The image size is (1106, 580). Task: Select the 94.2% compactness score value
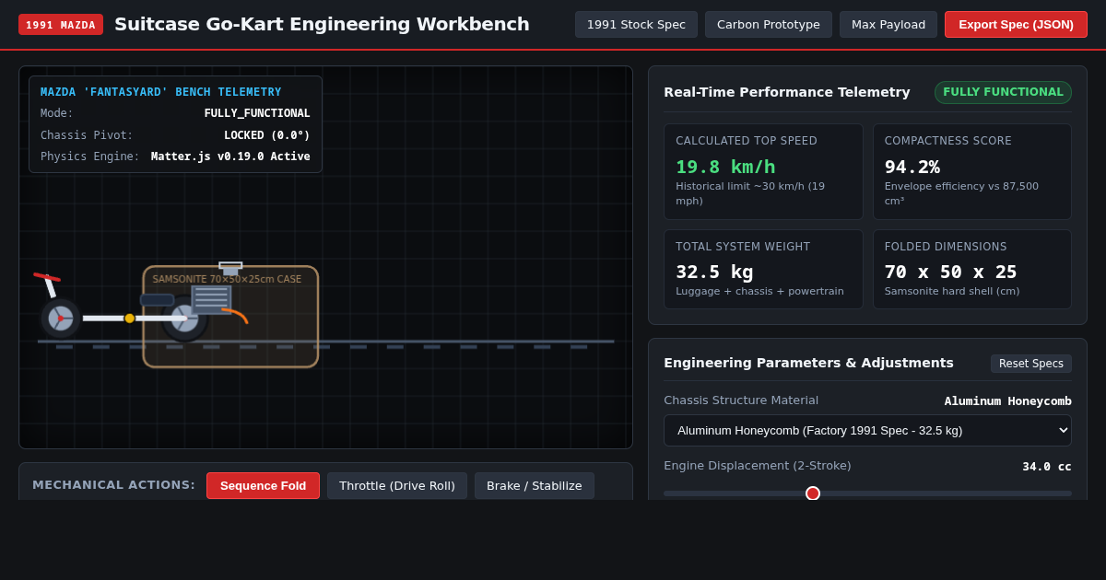(x=912, y=167)
